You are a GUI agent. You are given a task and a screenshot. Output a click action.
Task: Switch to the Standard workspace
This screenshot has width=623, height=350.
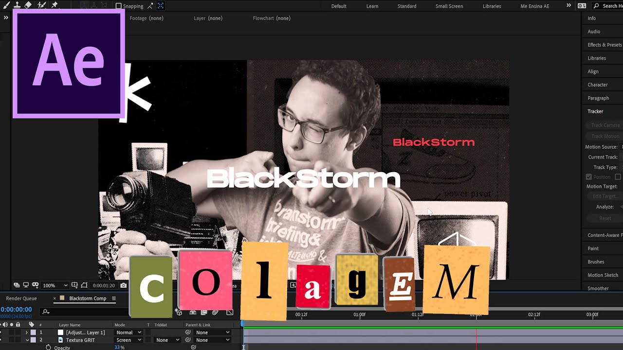pyautogui.click(x=407, y=6)
